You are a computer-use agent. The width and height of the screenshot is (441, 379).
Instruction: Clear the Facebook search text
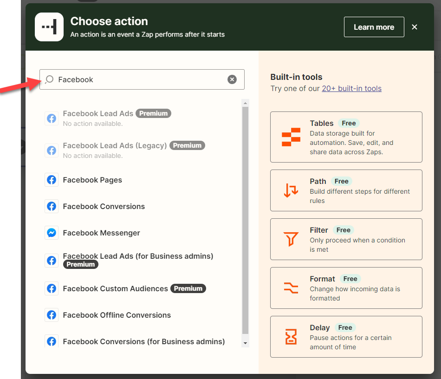[232, 79]
